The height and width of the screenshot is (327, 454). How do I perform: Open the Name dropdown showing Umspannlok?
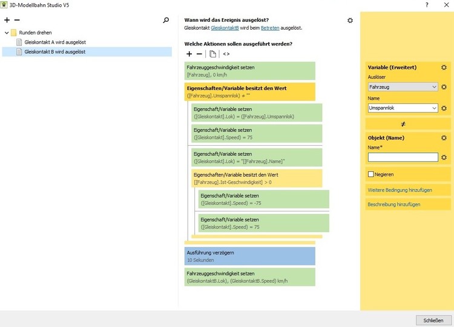pyautogui.click(x=403, y=108)
